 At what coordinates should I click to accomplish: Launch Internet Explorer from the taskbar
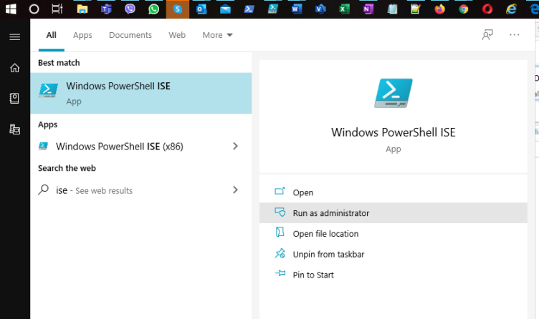[x=511, y=9]
